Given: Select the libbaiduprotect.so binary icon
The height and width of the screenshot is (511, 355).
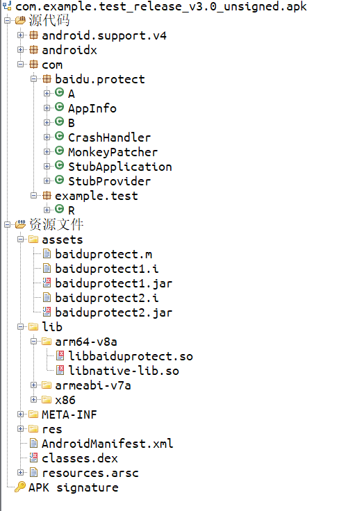Looking at the screenshot, I should point(60,355).
